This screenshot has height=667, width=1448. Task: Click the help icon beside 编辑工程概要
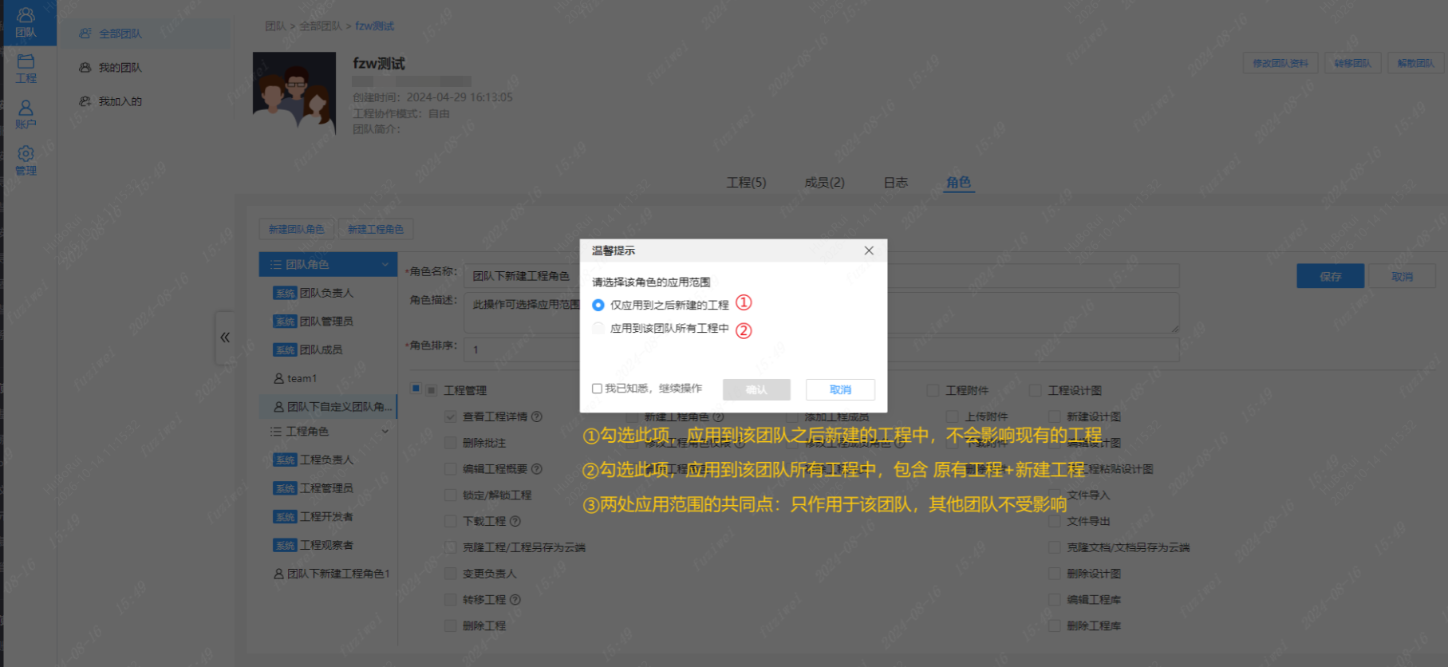(x=537, y=469)
